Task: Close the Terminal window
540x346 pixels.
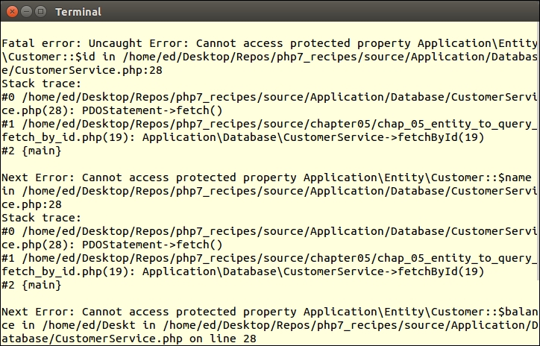Action: [10, 11]
